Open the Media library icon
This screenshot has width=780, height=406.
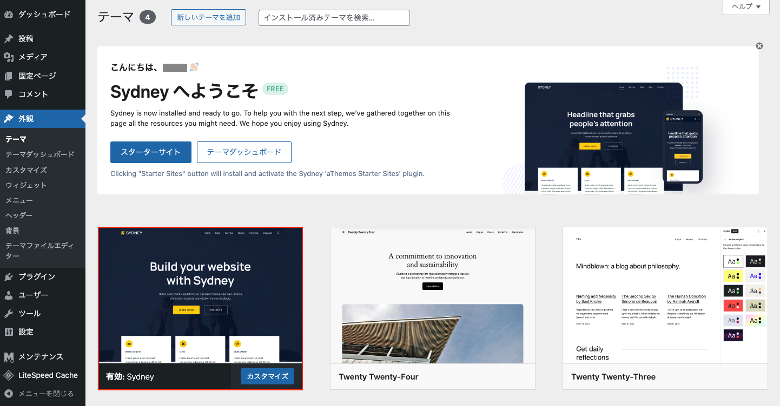click(x=9, y=57)
